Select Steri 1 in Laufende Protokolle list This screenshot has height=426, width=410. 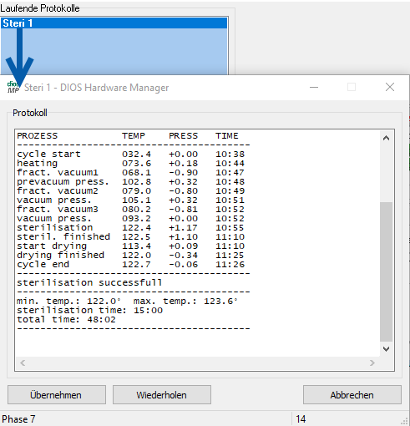coord(114,23)
